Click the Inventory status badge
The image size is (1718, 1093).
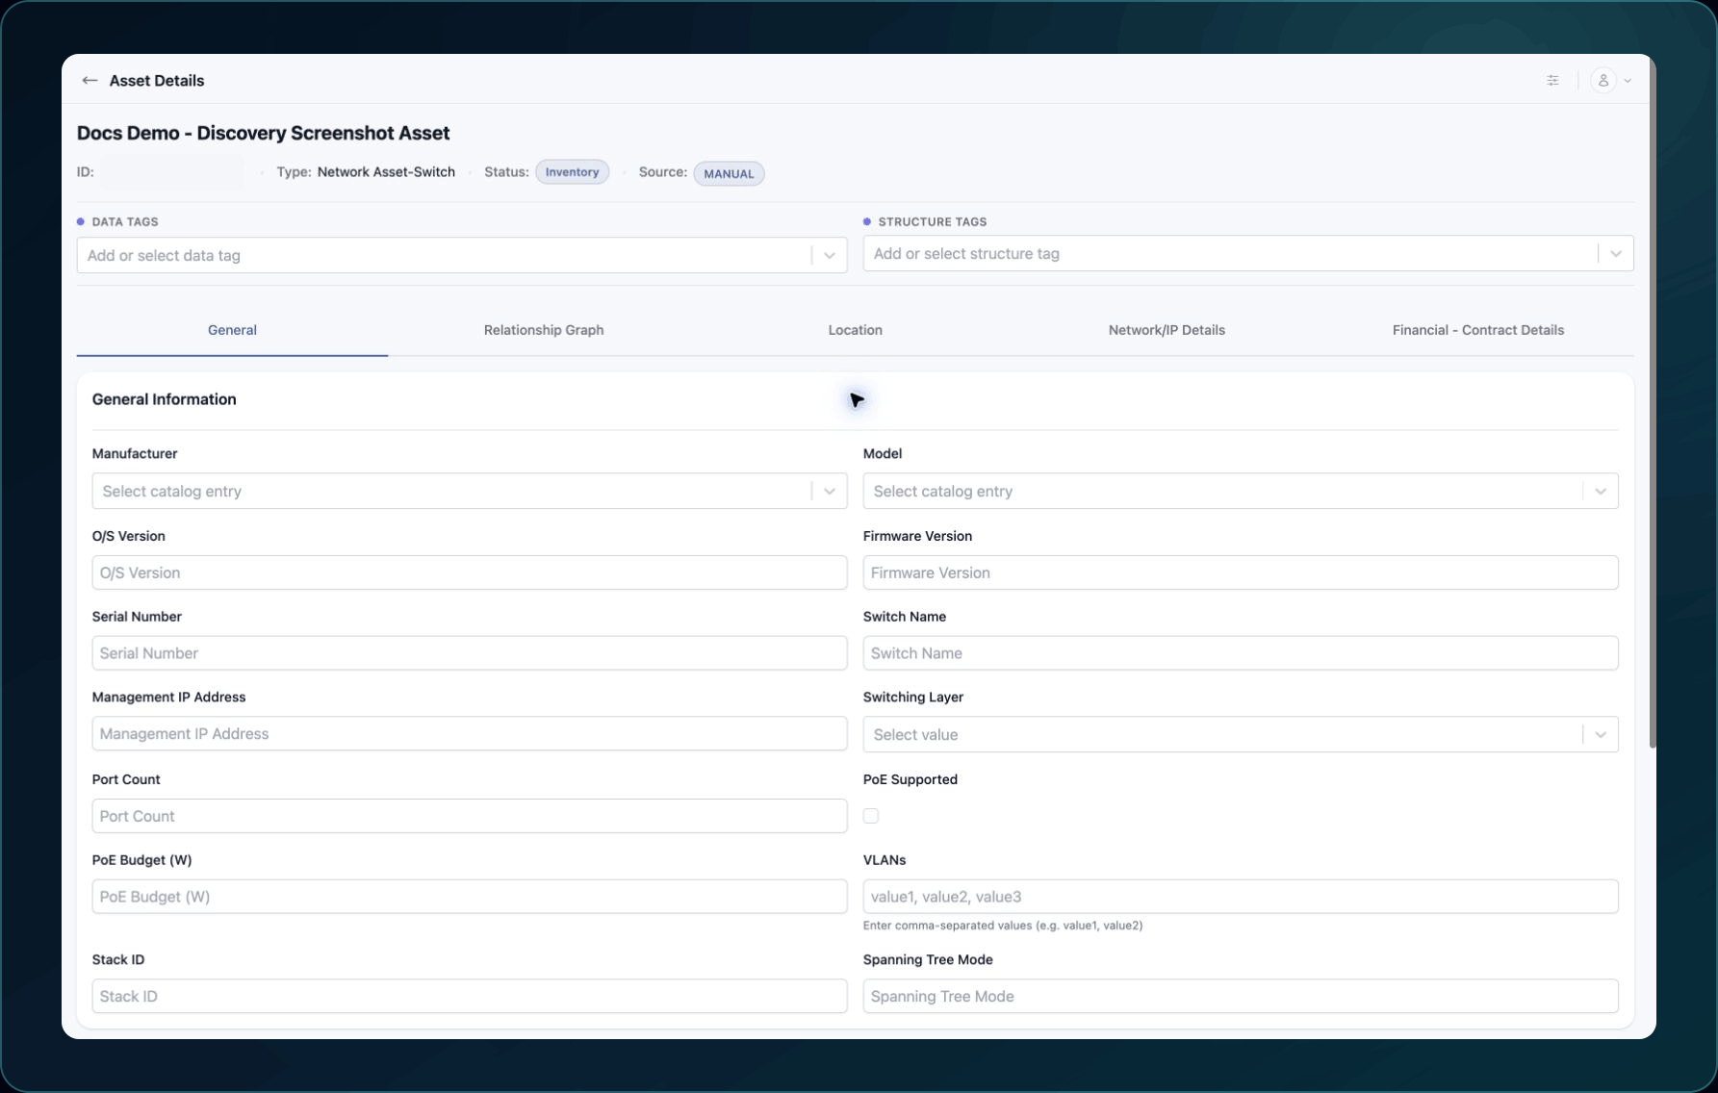click(x=572, y=172)
